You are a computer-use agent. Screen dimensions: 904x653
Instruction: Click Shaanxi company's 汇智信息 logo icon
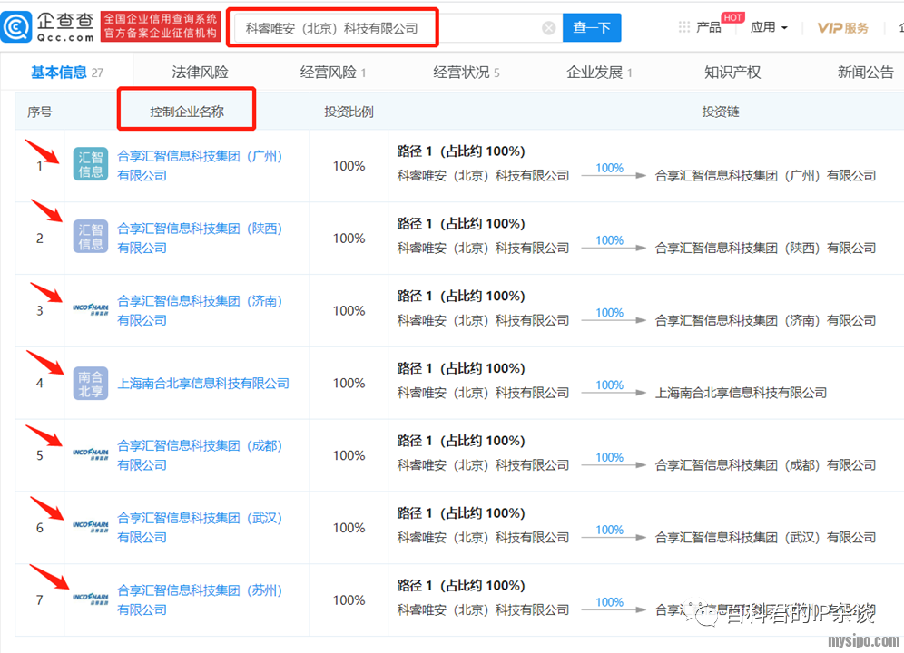(91, 238)
